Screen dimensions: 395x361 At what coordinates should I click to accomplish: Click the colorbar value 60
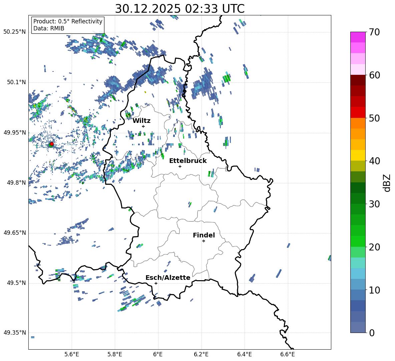[374, 75]
